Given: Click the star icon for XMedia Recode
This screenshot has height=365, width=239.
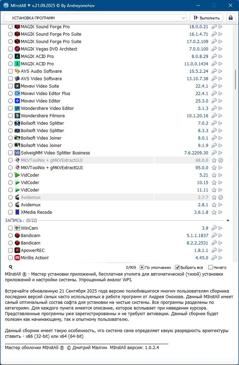Looking at the screenshot, I should pyautogui.click(x=214, y=212).
